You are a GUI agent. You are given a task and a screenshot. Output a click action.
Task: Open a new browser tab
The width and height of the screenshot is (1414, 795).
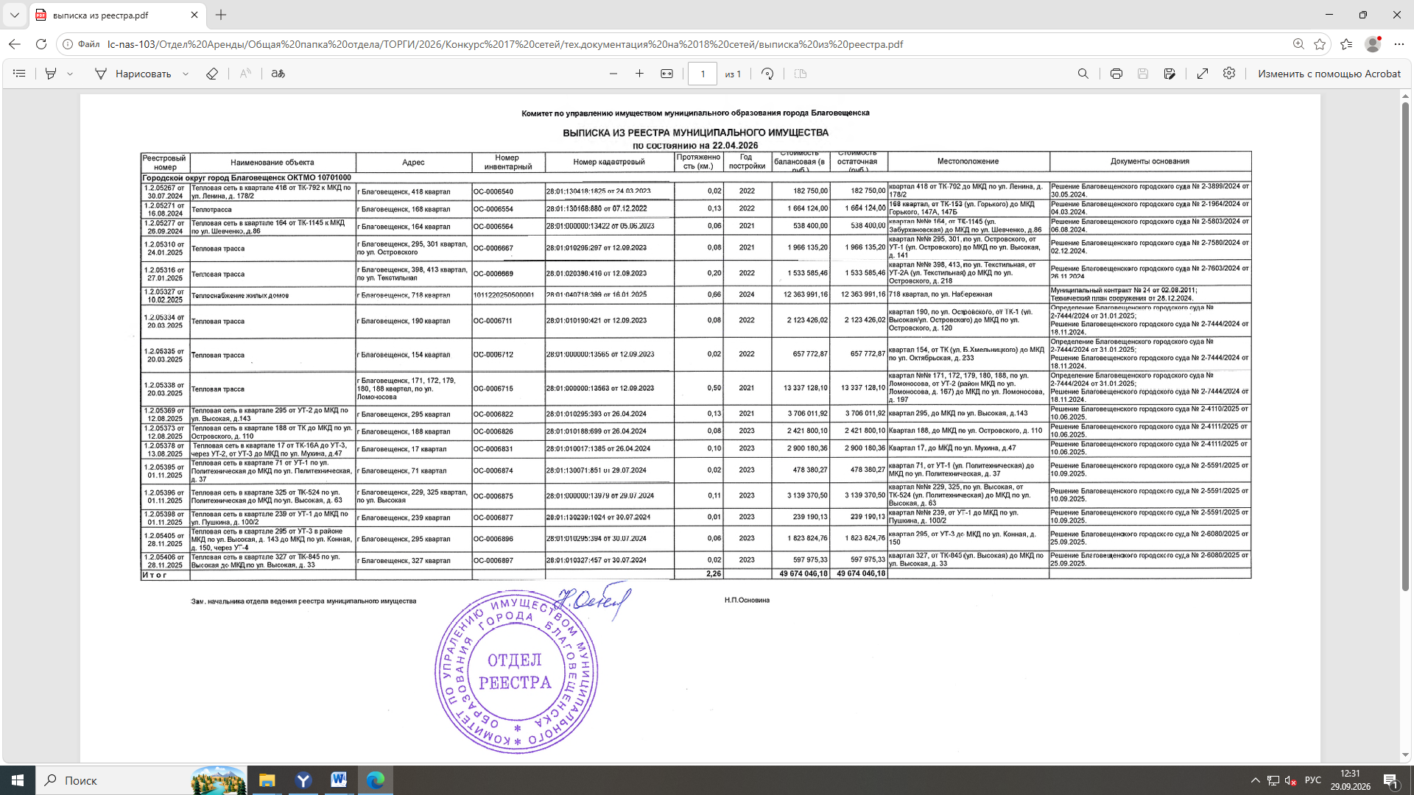221,15
